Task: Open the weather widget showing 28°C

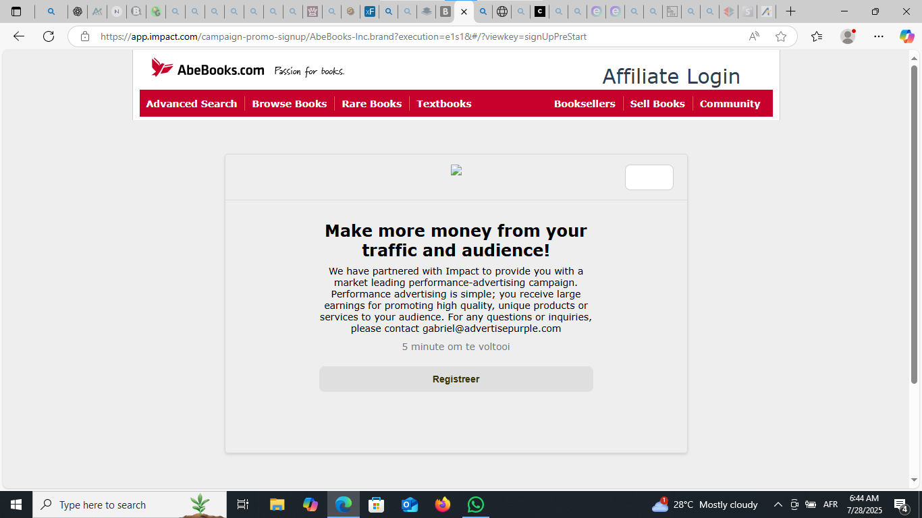Action: click(x=705, y=505)
